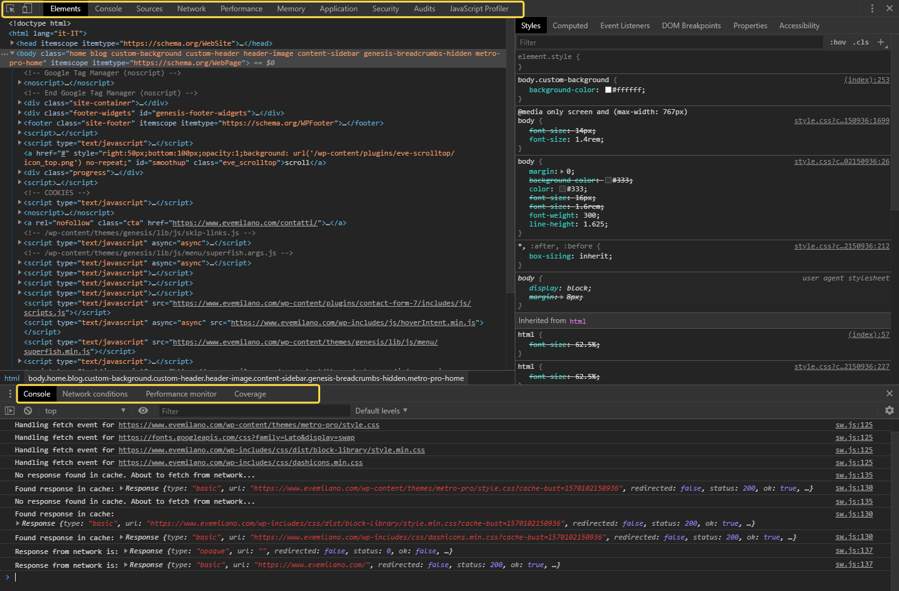Close the bottom console drawer
Viewport: 899px width, 591px height.
[x=889, y=393]
